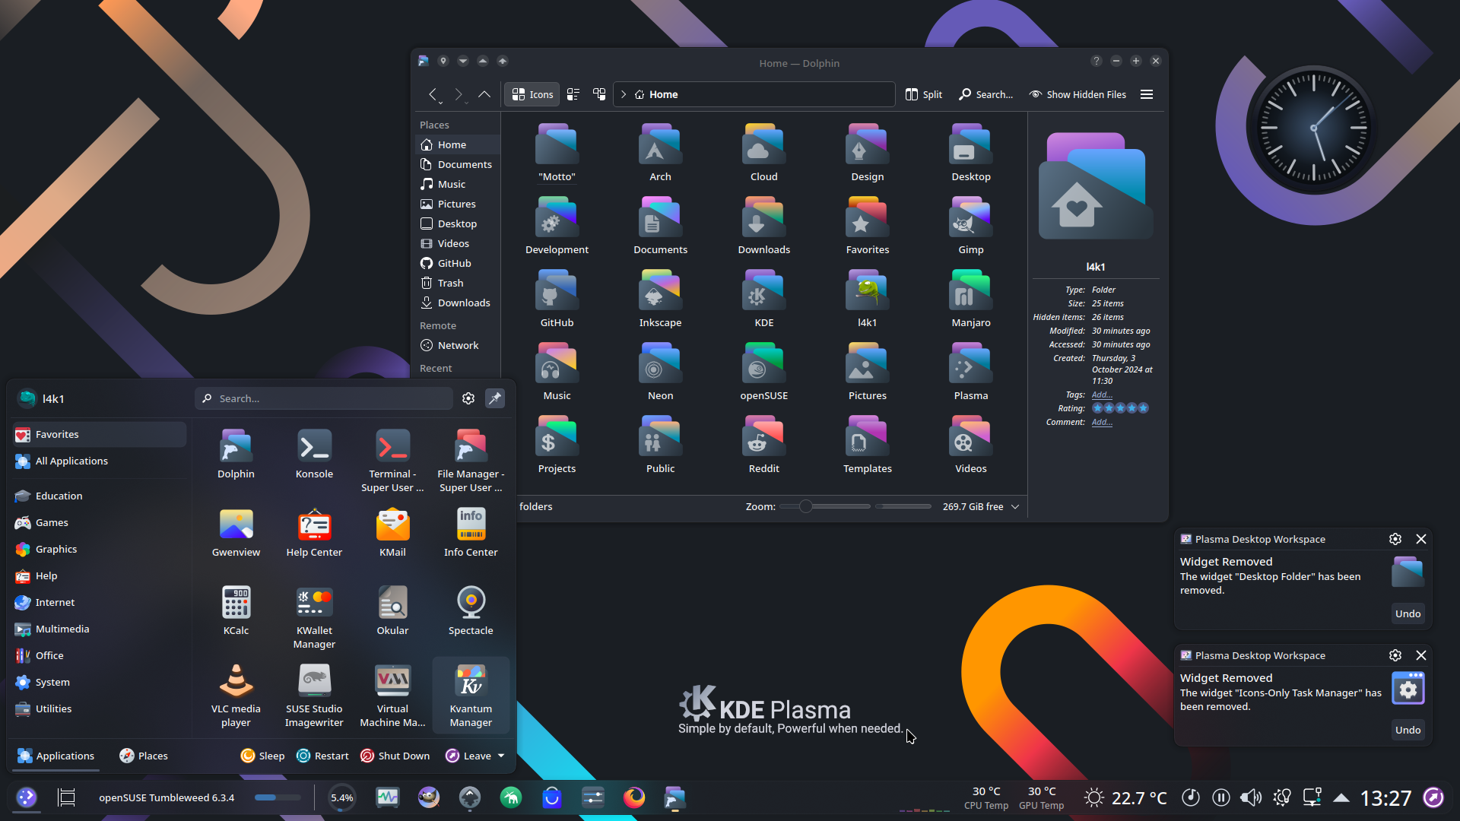Screen dimensions: 1460x821
Task: Click Shut Down in launcher
Action: pos(395,756)
